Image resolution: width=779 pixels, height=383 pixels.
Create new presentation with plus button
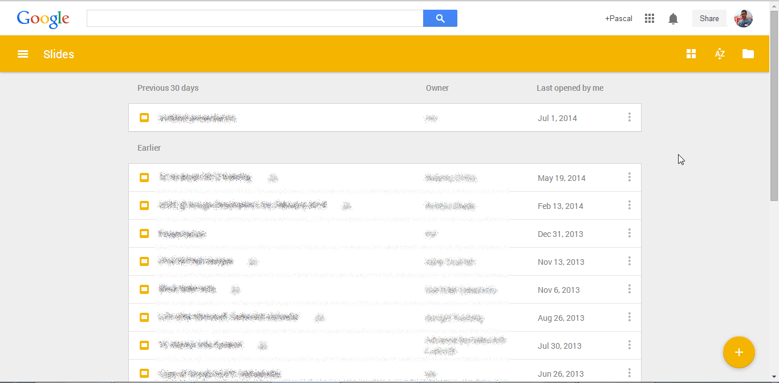739,352
